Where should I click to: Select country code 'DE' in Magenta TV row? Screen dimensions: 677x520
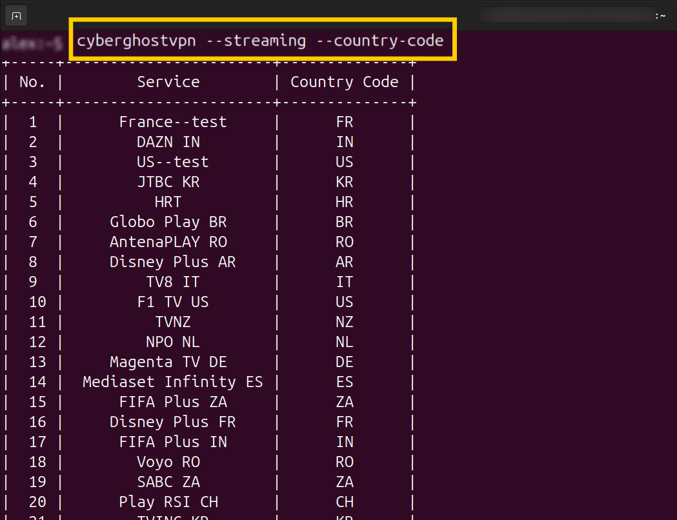pyautogui.click(x=345, y=362)
